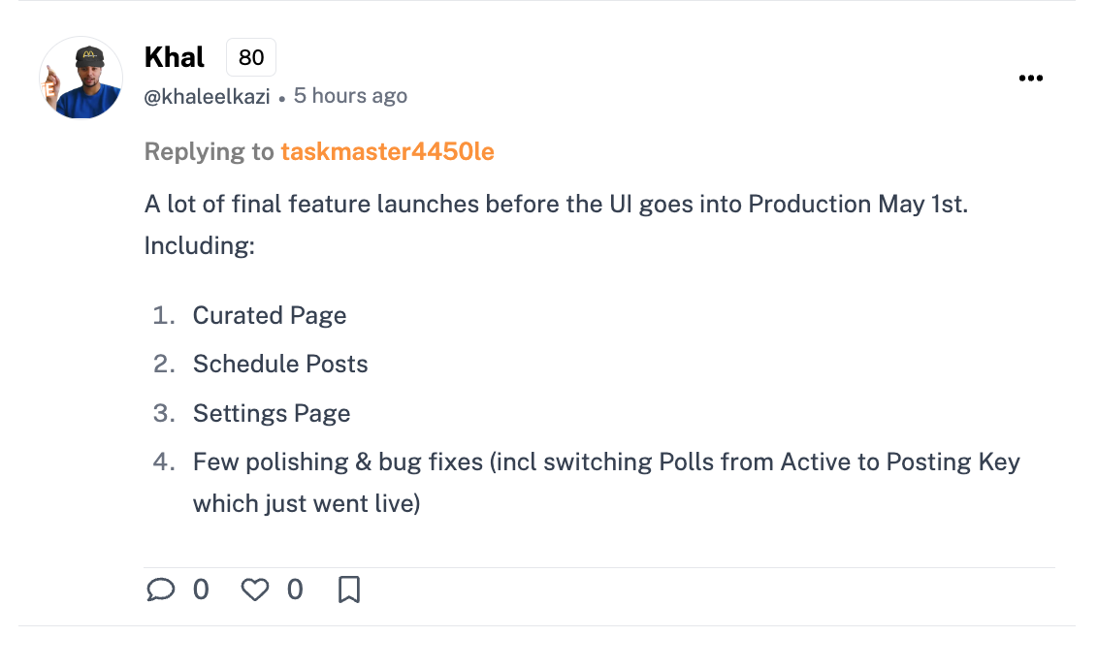Click the Replying to label
Image resolution: width=1098 pixels, height=669 pixels.
pos(209,152)
